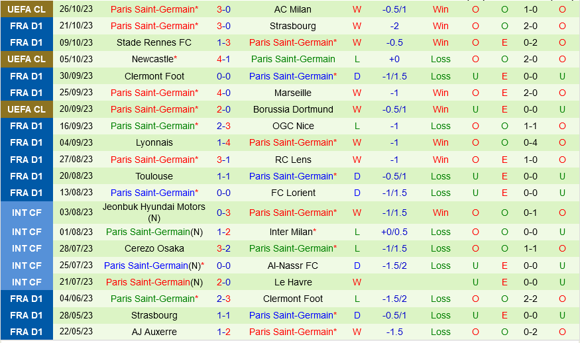
Task: Open the AC Milan team link
Action: (x=292, y=9)
